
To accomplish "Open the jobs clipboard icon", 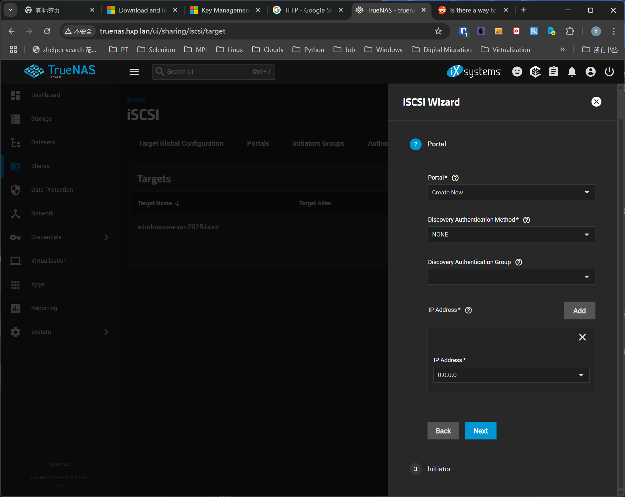I will pos(554,72).
